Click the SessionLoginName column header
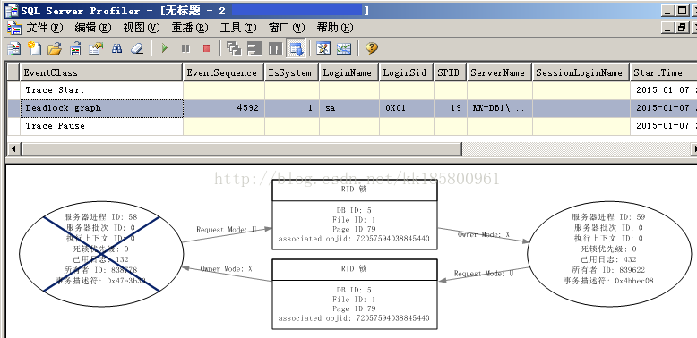697x338 pixels. [x=581, y=72]
